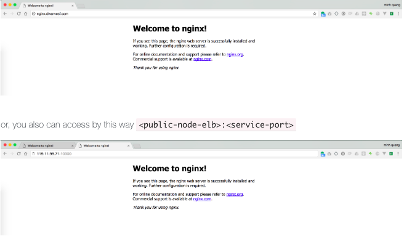Click diamond extension icon in bottom window
The height and width of the screenshot is (236, 404).
336,153
